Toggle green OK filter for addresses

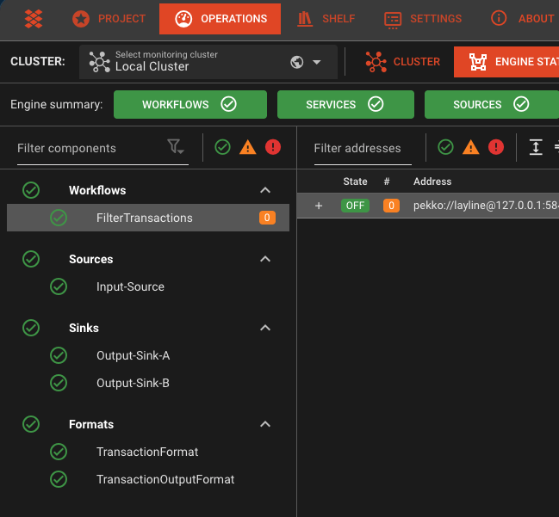click(445, 148)
